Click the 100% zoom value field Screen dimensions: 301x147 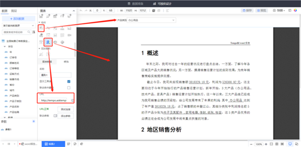pos(259,144)
